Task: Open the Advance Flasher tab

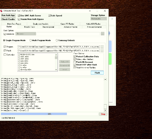Action: tap(71, 27)
